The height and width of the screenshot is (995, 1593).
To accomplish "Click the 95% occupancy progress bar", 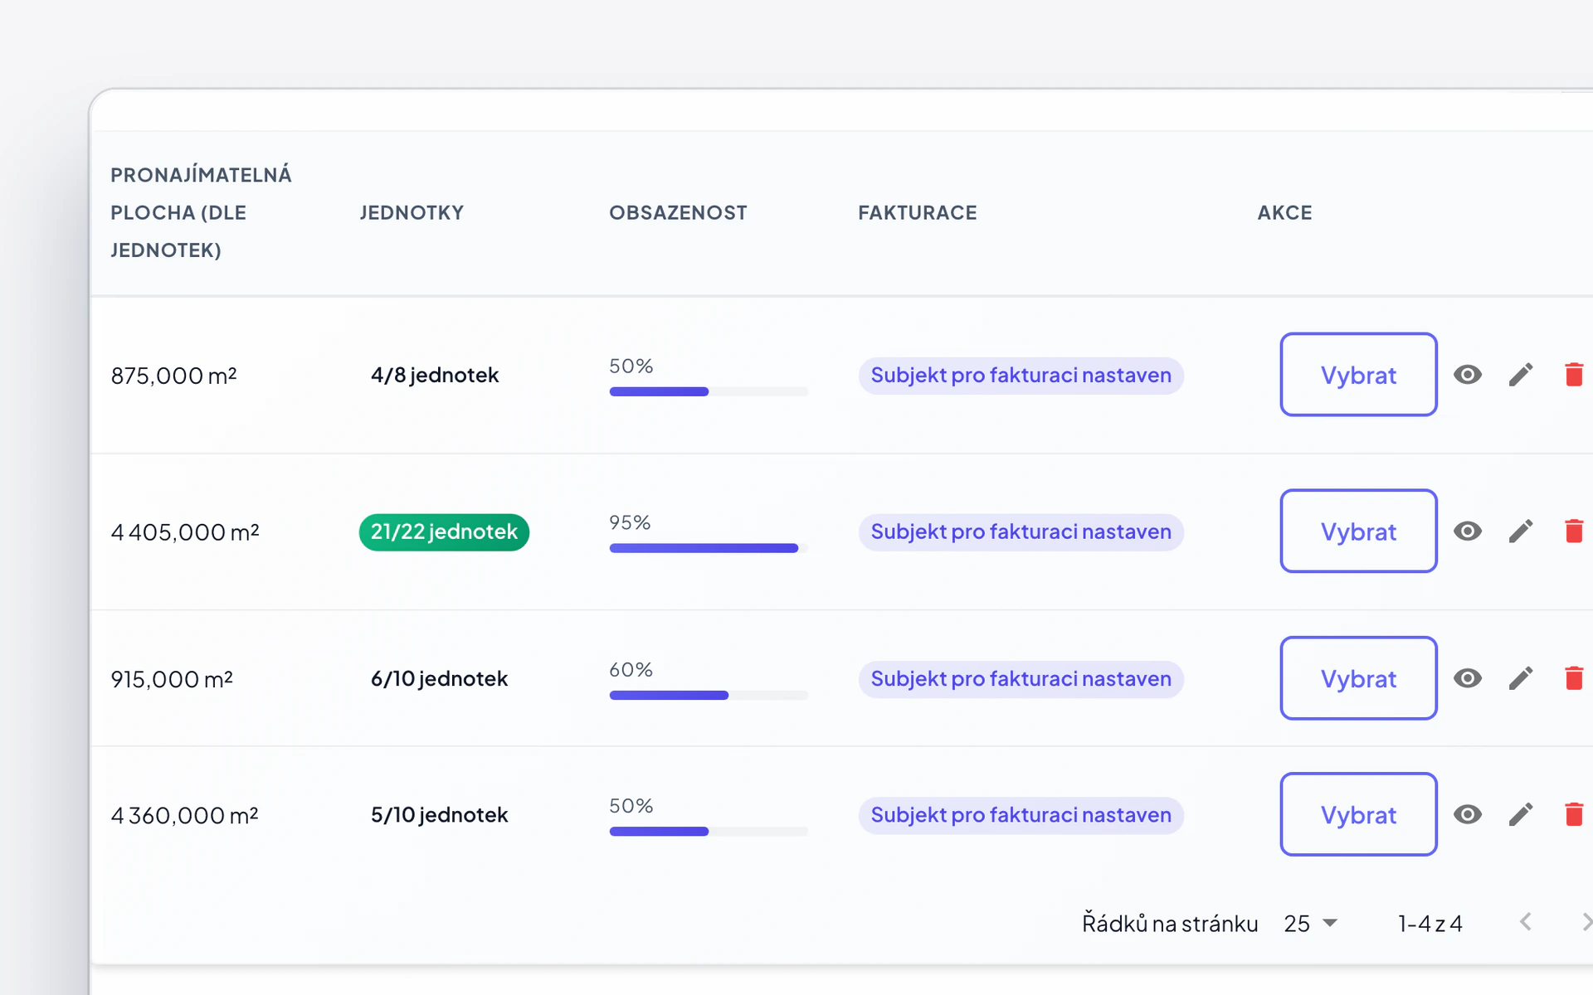I will 709,548.
